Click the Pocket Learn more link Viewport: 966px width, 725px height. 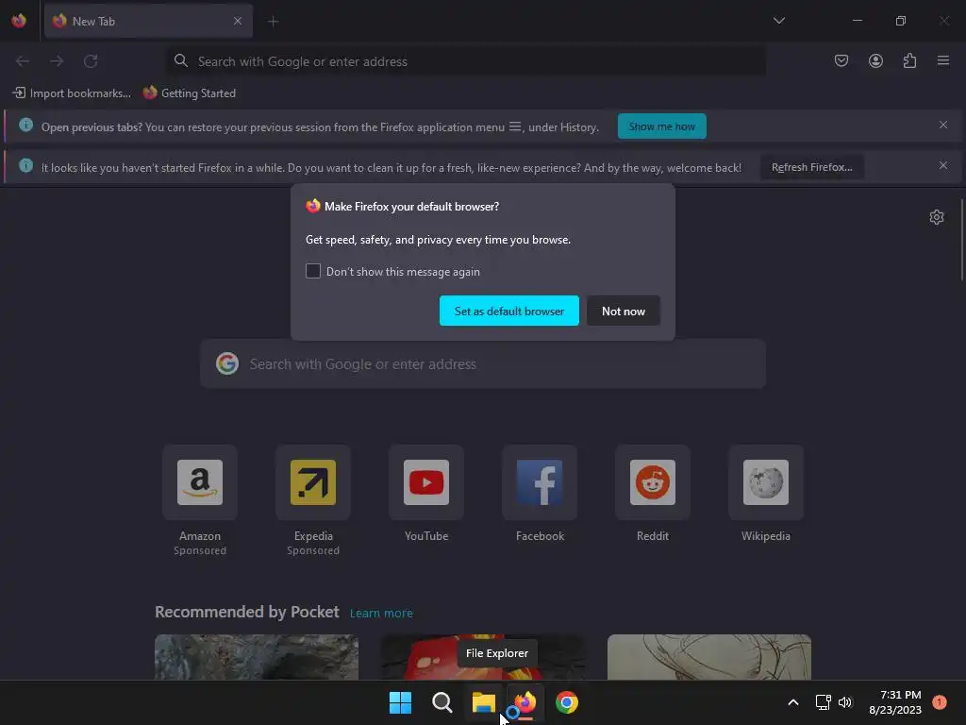pyautogui.click(x=381, y=614)
